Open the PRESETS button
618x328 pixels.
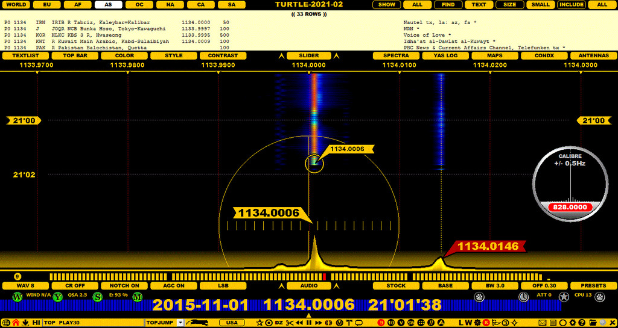594,285
